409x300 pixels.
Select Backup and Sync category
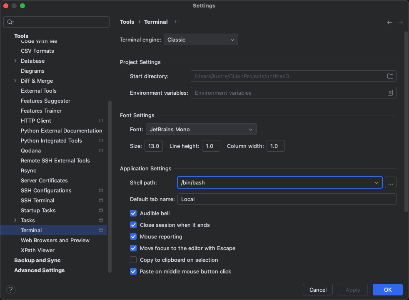(x=37, y=260)
